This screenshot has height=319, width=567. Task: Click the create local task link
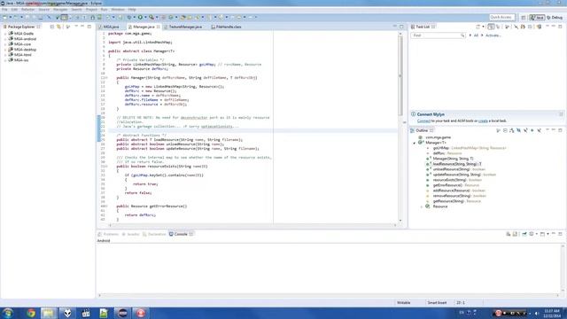click(x=483, y=121)
